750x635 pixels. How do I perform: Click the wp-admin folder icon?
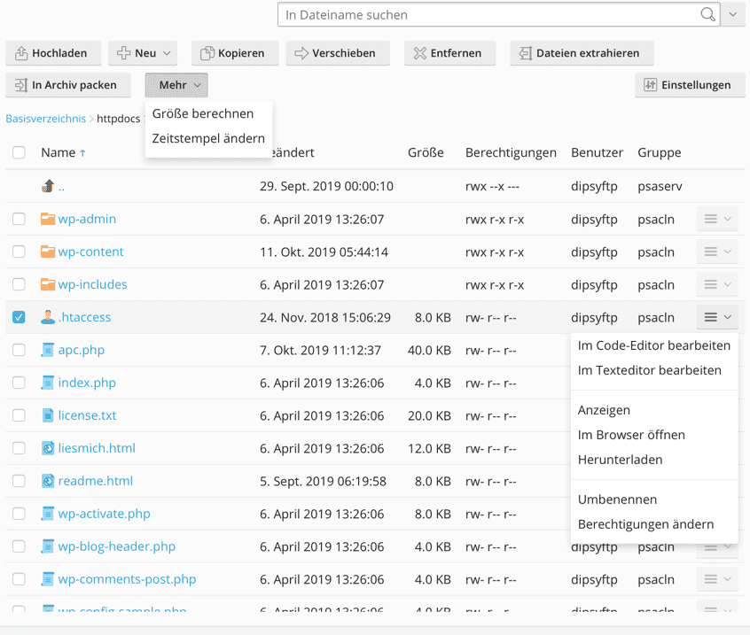click(x=48, y=219)
